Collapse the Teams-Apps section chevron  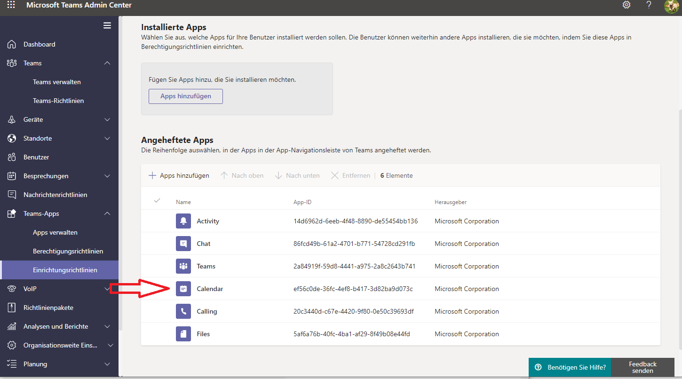[107, 213]
